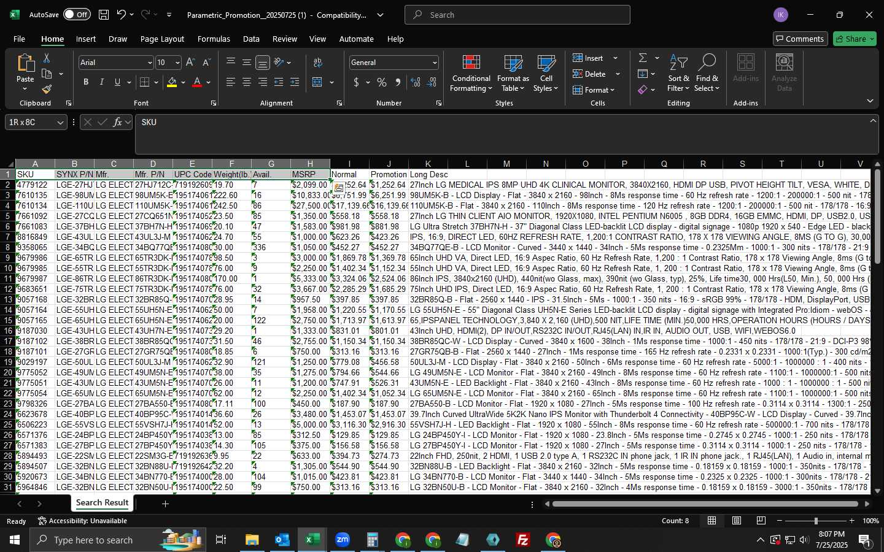Open Cell Styles gallery
Screen dimensions: 884x552
(x=546, y=74)
